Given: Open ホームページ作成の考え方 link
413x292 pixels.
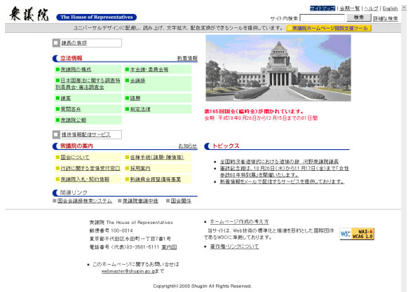Looking at the screenshot, I should click(239, 221).
